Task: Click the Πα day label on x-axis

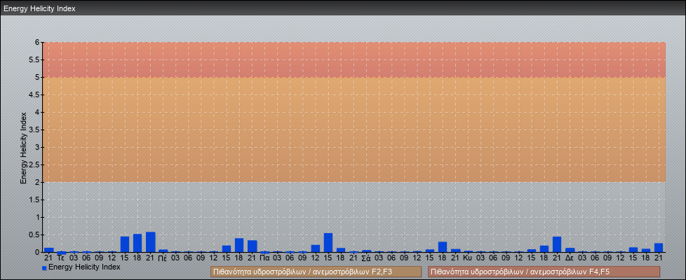Action: (264, 258)
